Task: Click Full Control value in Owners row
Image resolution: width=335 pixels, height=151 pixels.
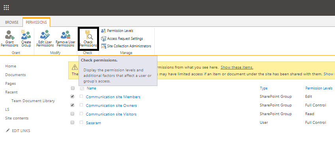Action: coord(316,105)
